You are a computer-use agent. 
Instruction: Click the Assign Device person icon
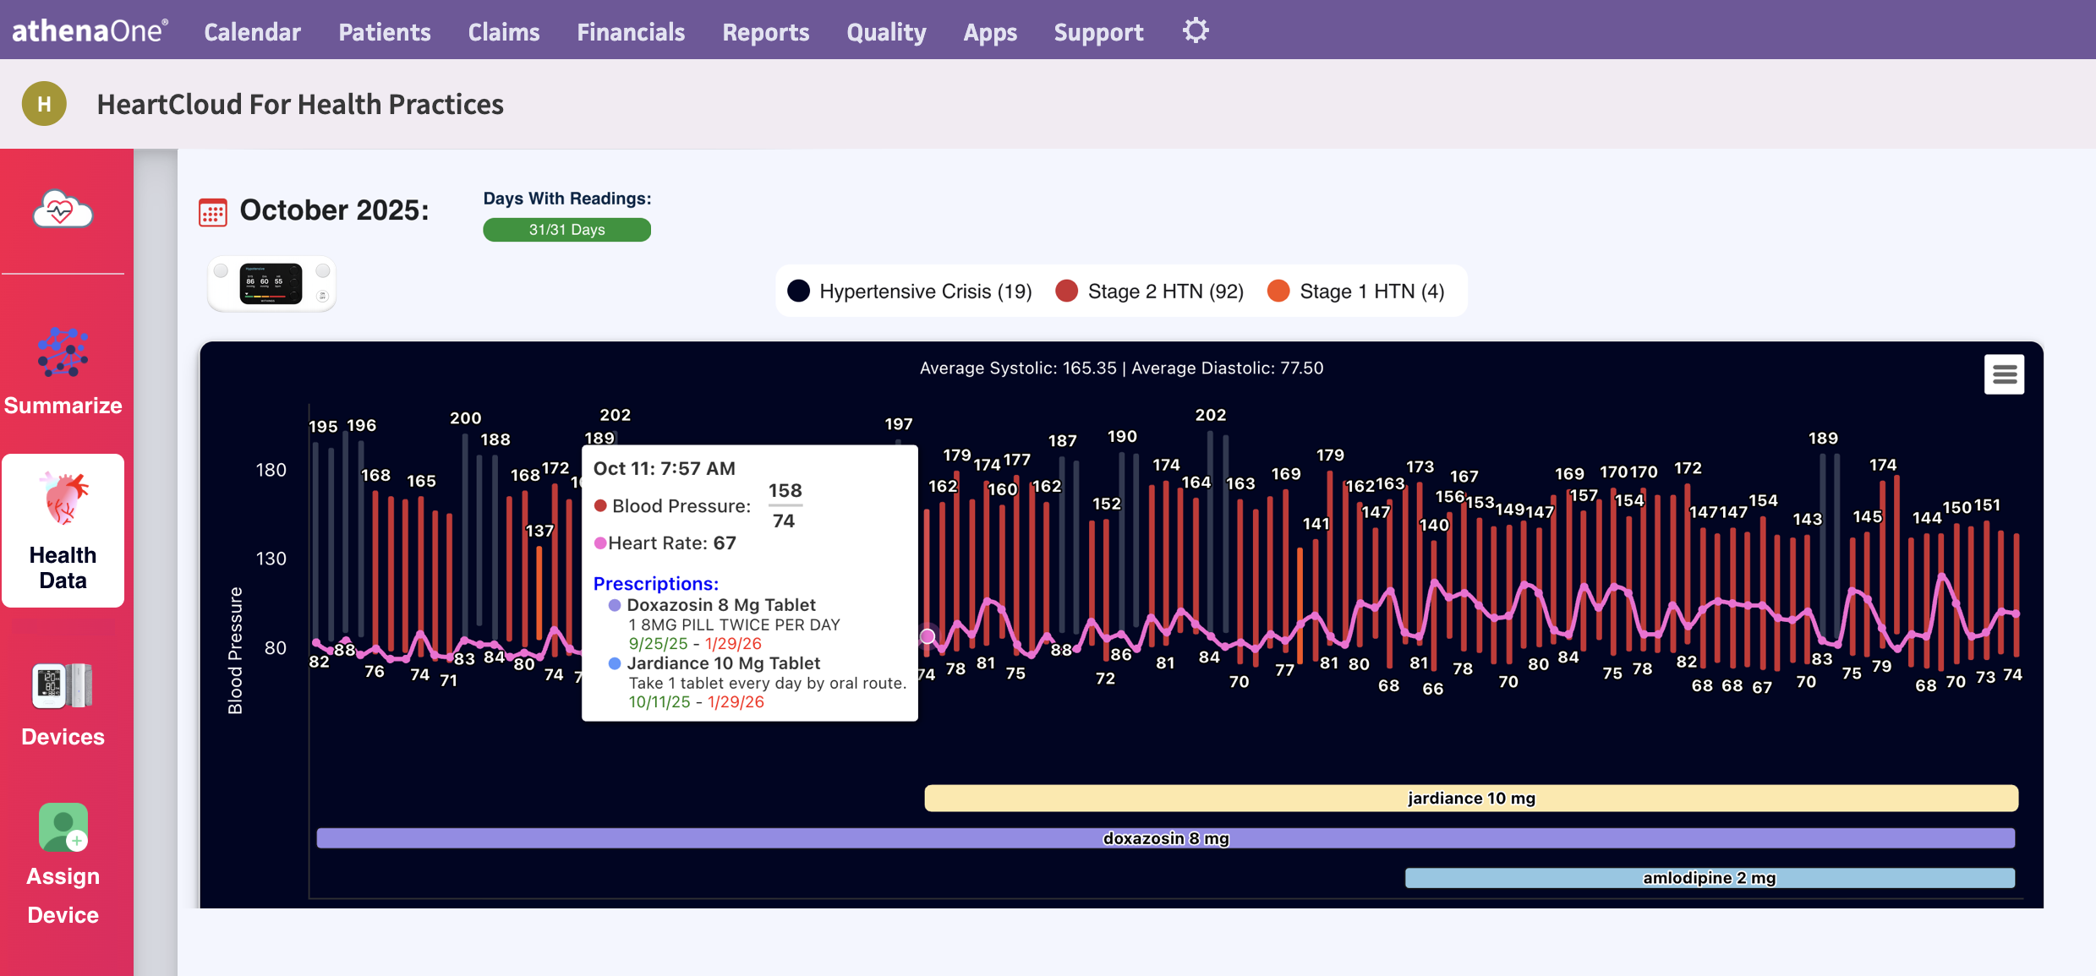pos(63,826)
